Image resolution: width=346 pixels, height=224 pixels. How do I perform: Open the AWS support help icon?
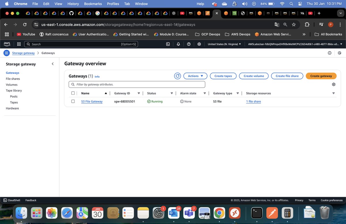click(189, 44)
